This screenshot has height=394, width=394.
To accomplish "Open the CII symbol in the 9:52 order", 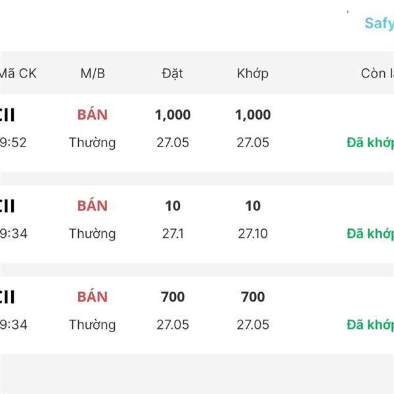I will pyautogui.click(x=8, y=116).
